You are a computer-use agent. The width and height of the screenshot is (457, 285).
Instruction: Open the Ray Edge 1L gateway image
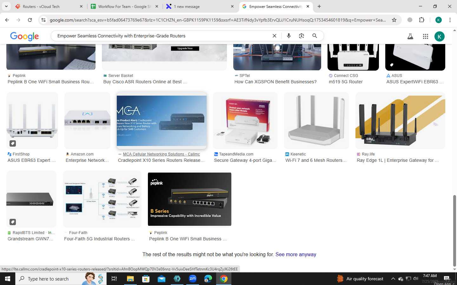(x=400, y=120)
